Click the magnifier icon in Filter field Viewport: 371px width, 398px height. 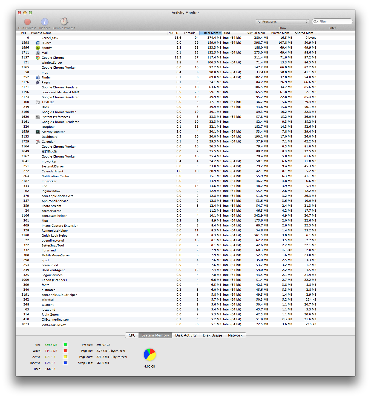316,21
